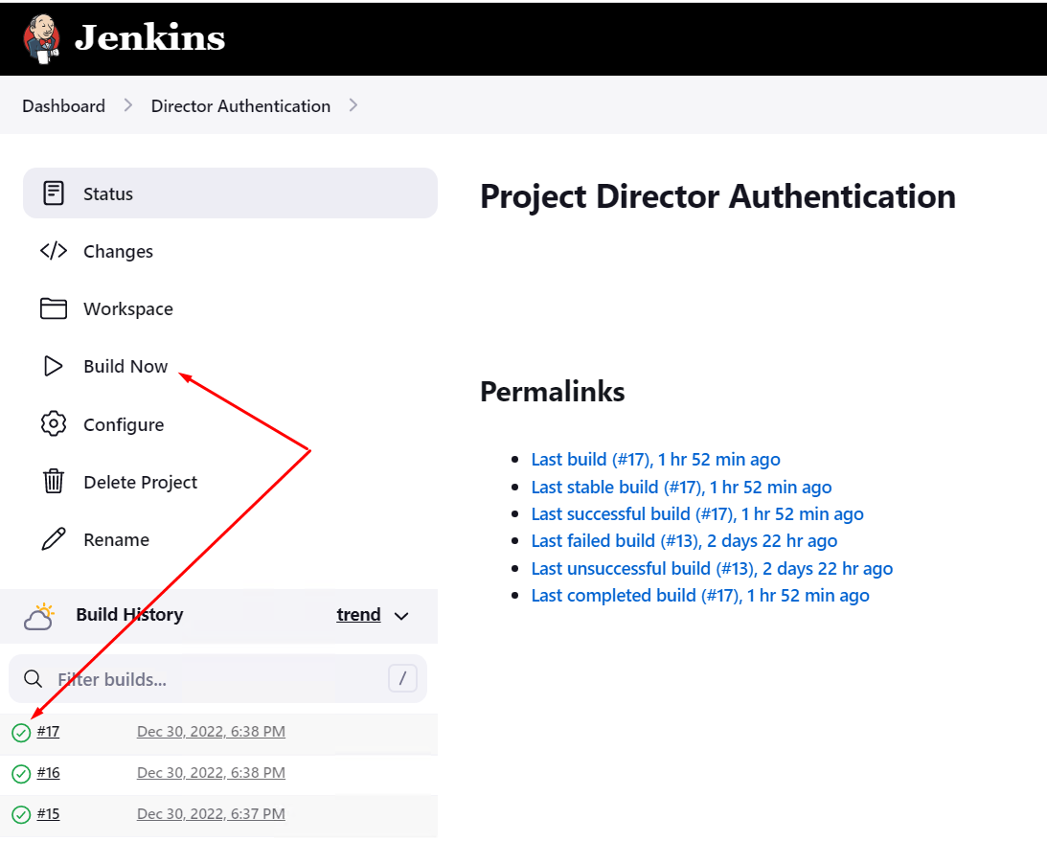The height and width of the screenshot is (841, 1047).
Task: Select the Rename pencil icon
Action: tap(55, 539)
